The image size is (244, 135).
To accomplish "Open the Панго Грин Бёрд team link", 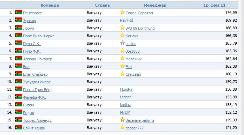I will (x=38, y=90).
